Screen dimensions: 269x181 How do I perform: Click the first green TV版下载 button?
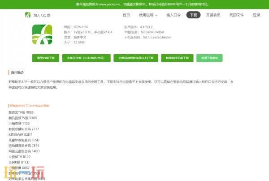pos(46,58)
